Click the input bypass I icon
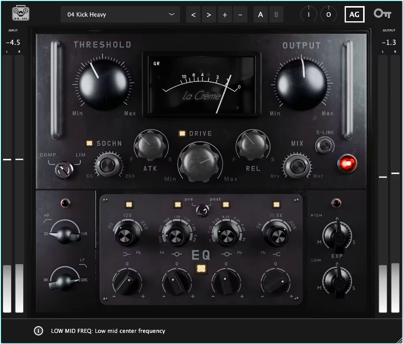 tap(309, 14)
